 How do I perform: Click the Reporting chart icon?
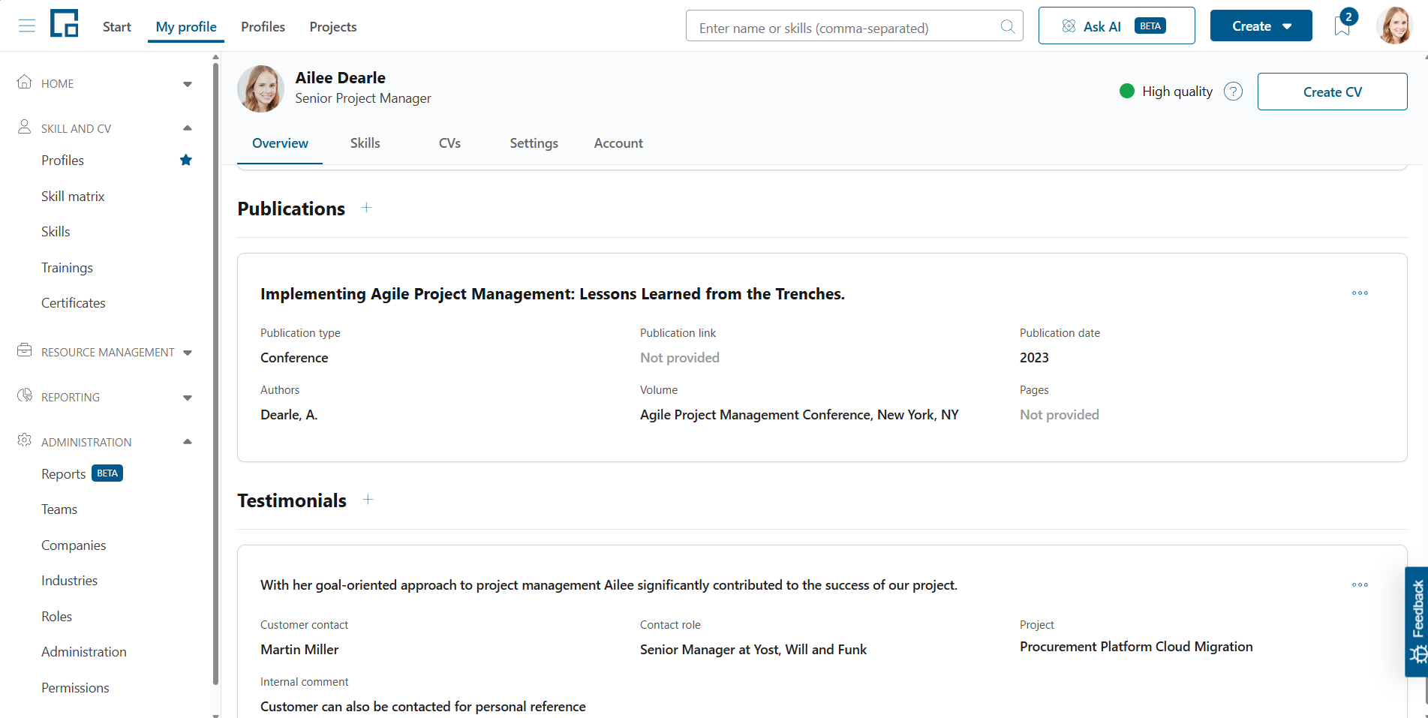25,395
